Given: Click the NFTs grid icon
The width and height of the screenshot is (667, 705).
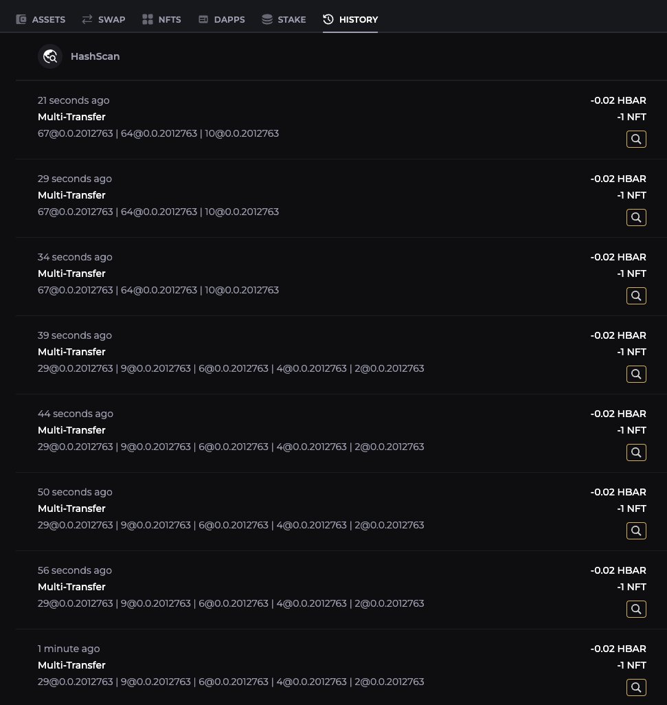Looking at the screenshot, I should pyautogui.click(x=148, y=19).
